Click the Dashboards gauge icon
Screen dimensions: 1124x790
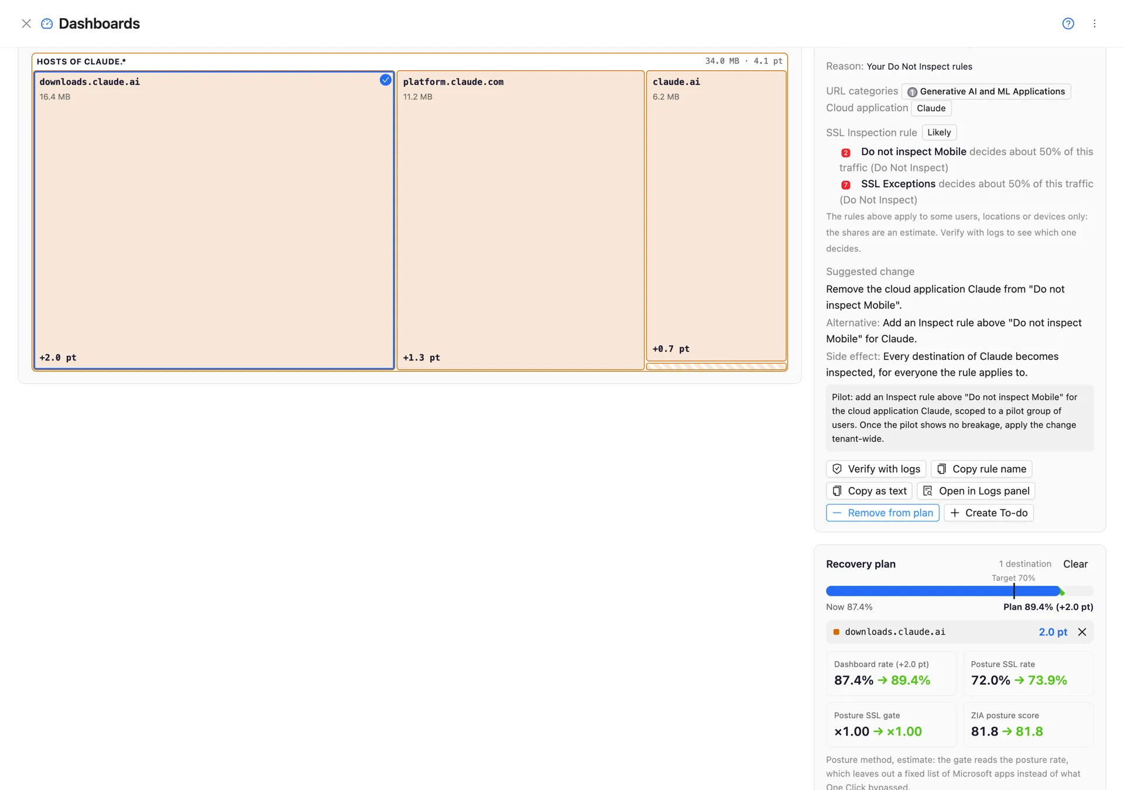(47, 23)
